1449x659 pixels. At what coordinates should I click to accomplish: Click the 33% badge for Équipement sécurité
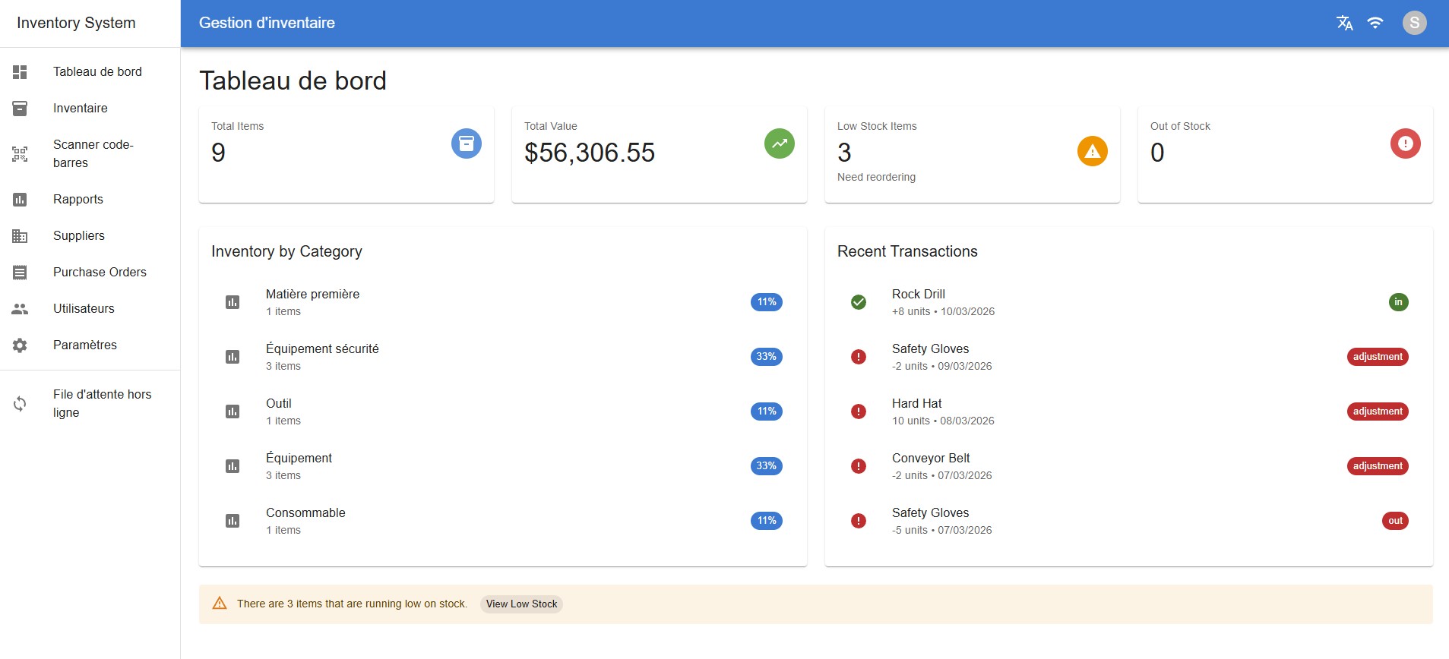pos(766,357)
